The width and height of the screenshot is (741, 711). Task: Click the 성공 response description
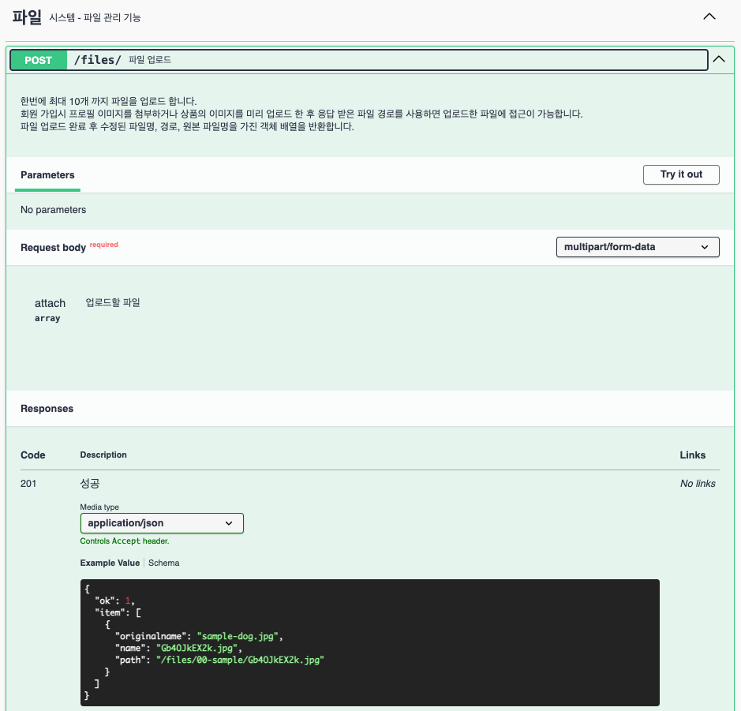[90, 483]
